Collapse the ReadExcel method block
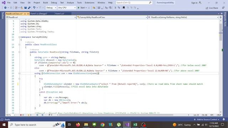 [x=19, y=52]
